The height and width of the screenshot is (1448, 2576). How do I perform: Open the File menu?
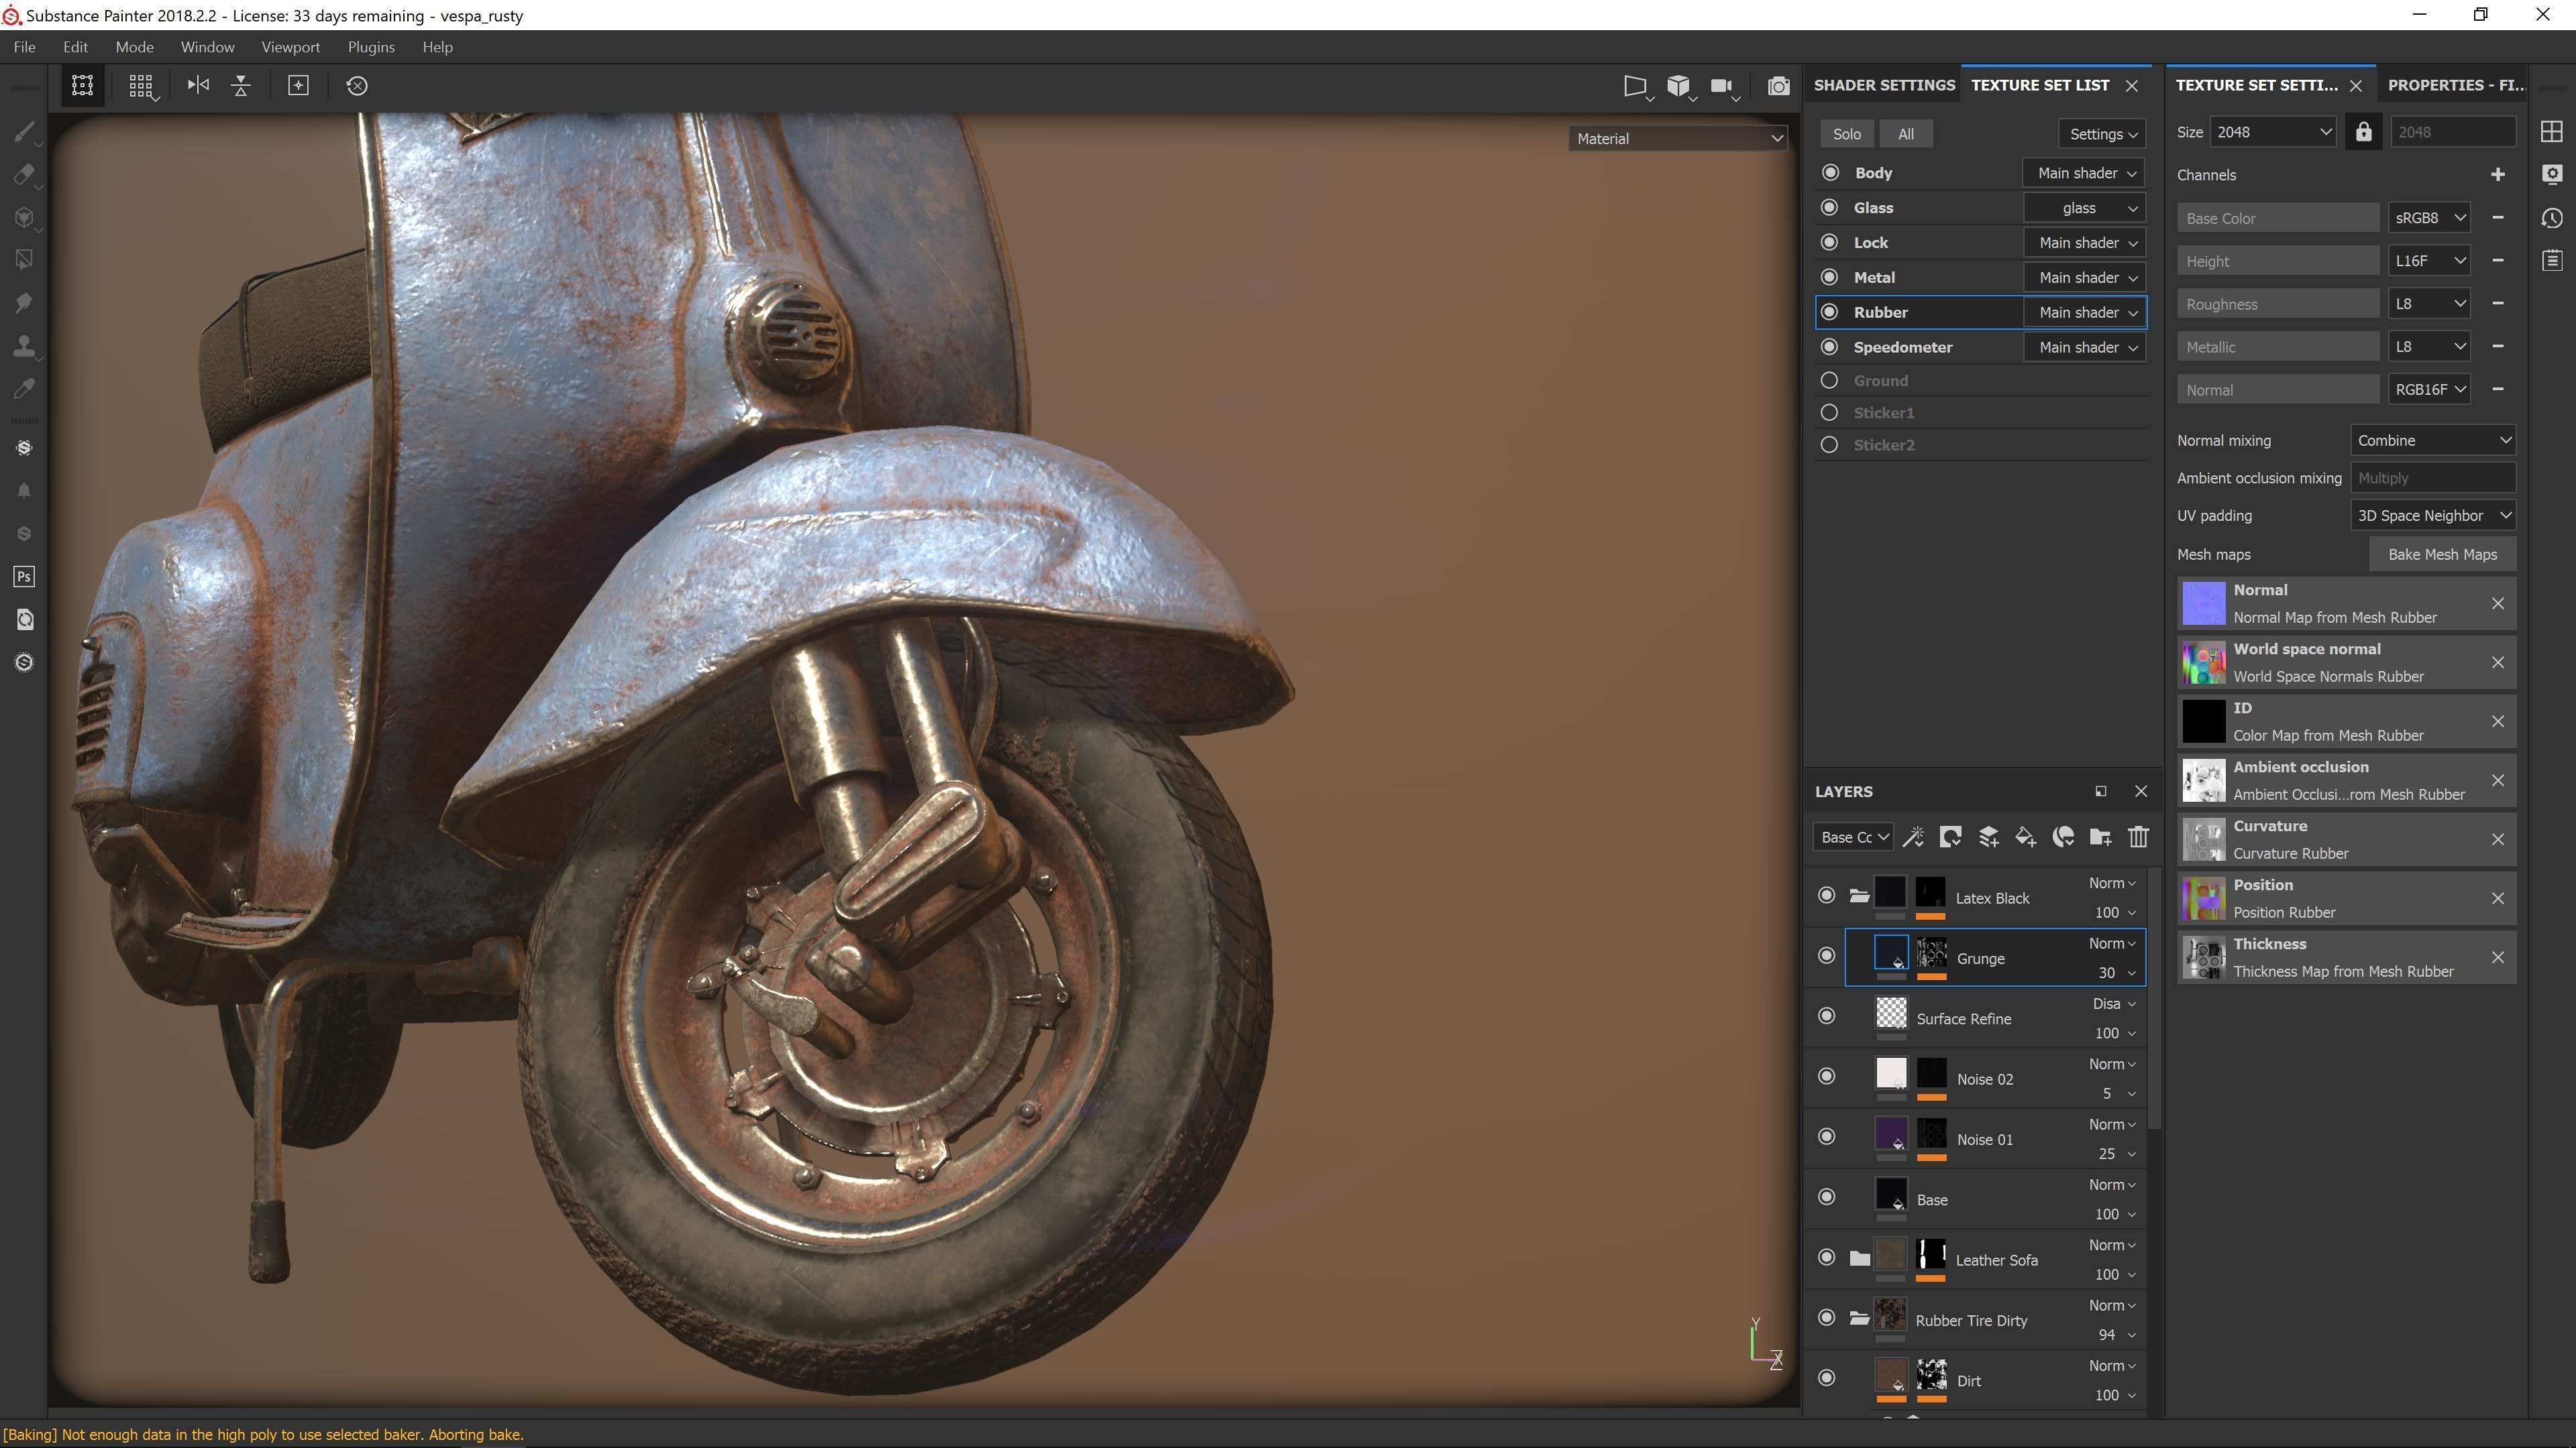(24, 47)
